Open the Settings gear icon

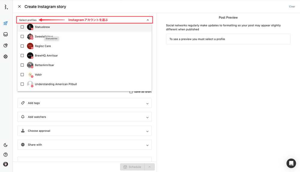(x=6, y=56)
